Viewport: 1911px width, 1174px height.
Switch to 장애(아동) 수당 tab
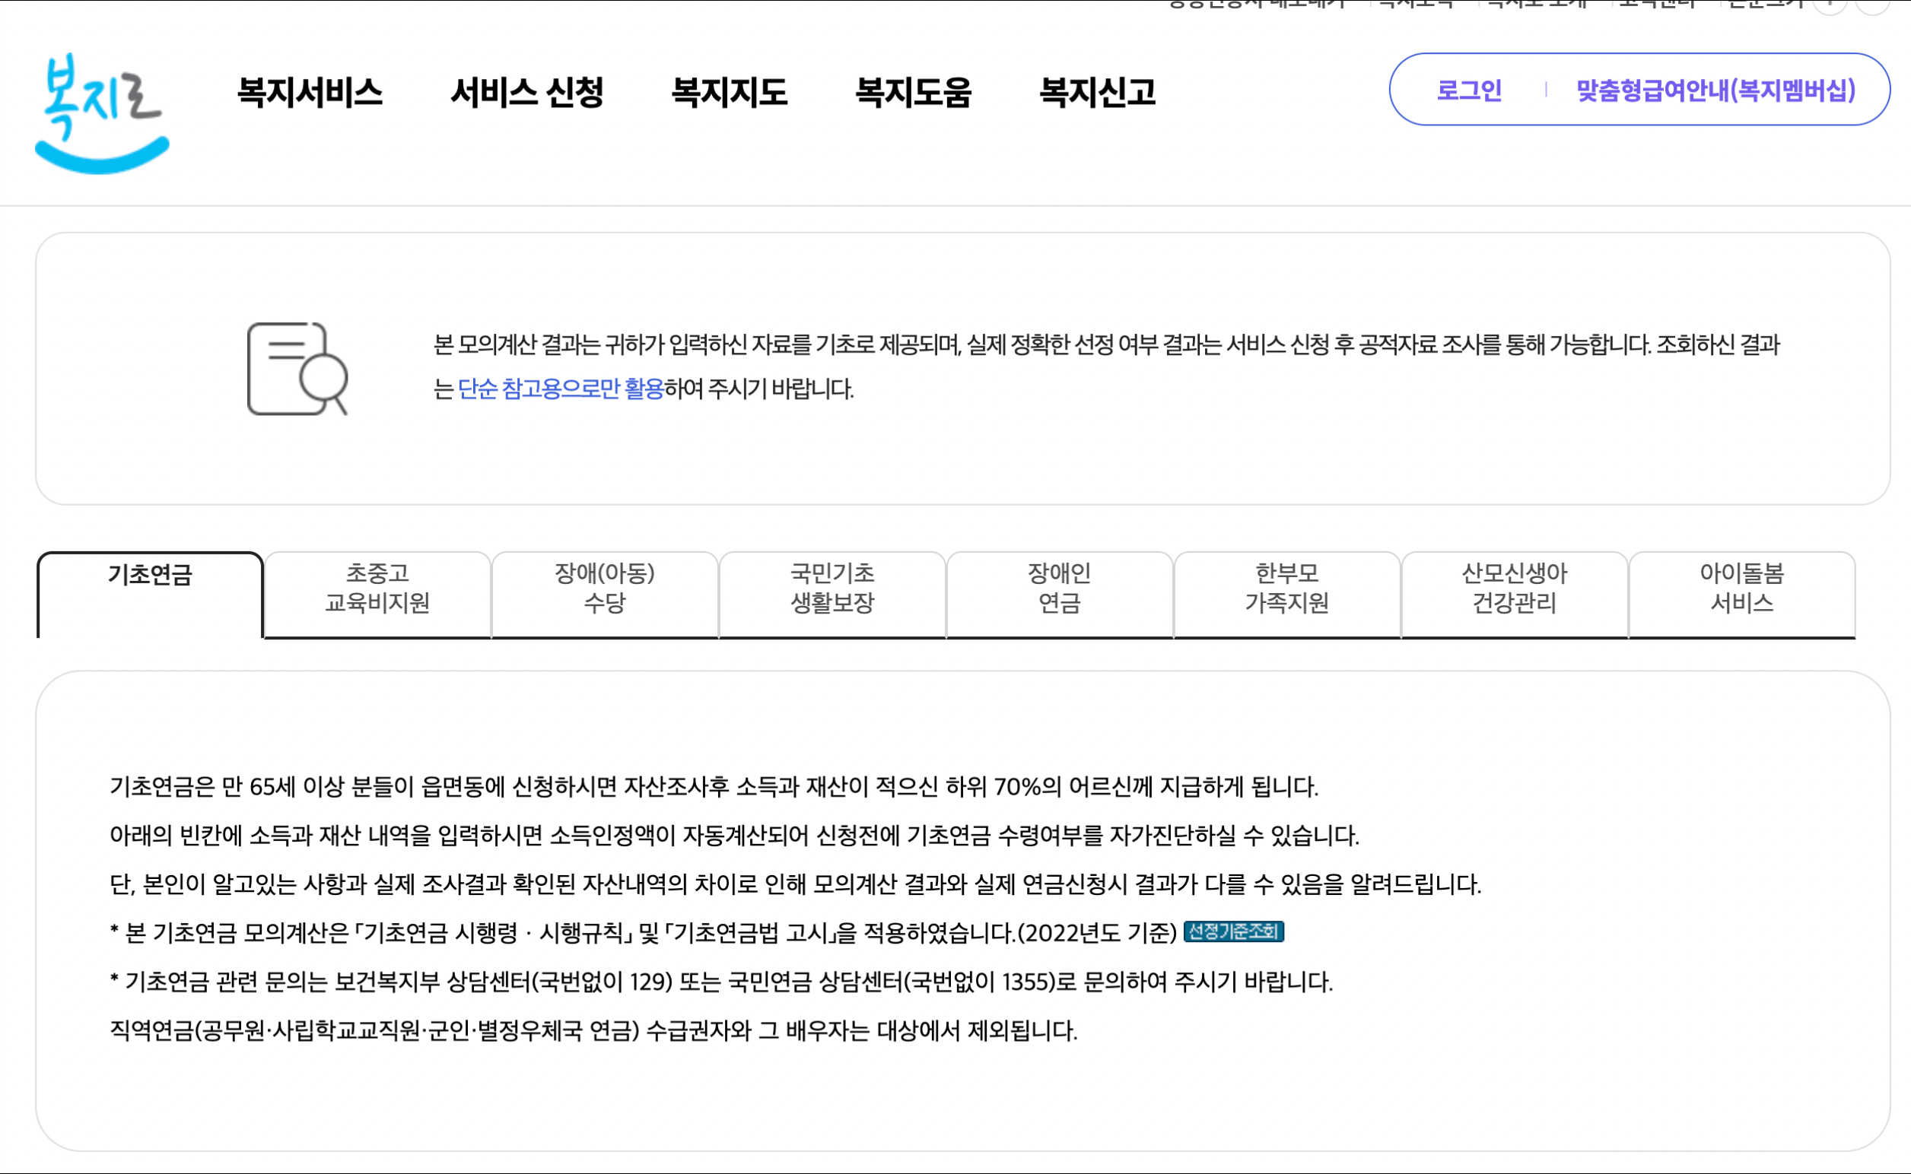[x=604, y=588]
